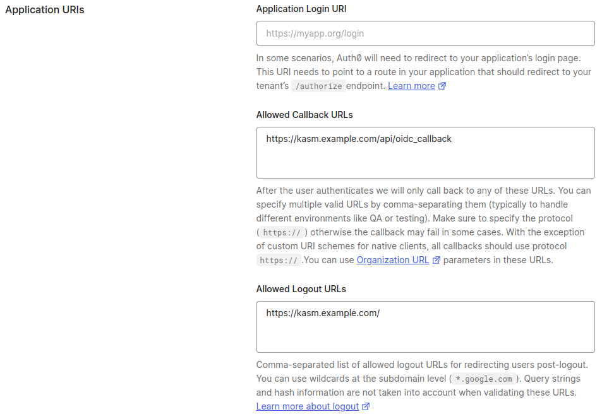602x419 pixels.
Task: Click the Allowed Logout URLs label
Action: pos(301,289)
